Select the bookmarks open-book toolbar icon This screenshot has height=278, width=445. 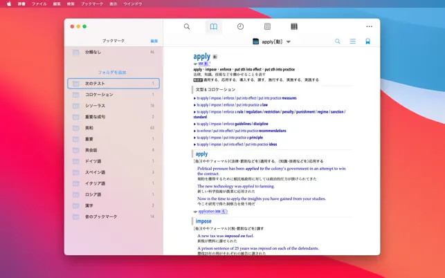click(214, 27)
